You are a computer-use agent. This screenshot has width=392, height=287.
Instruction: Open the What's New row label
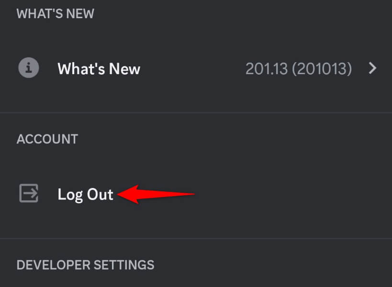point(99,68)
